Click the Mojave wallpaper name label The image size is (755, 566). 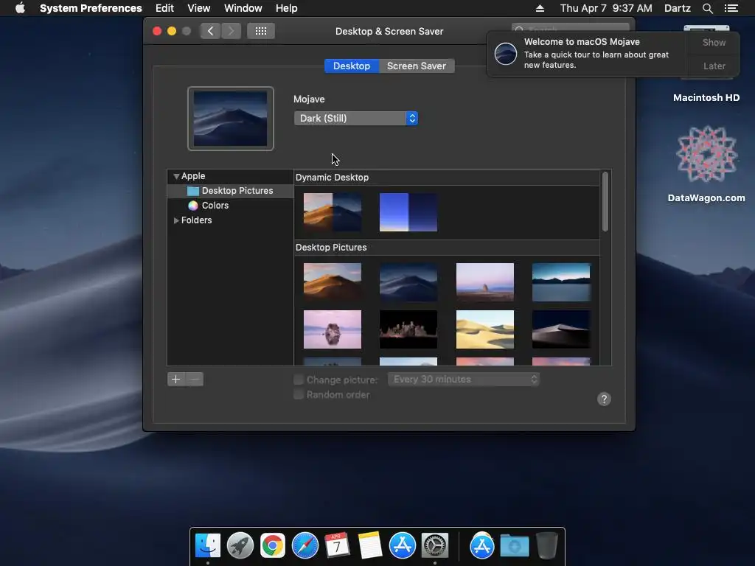pos(309,99)
